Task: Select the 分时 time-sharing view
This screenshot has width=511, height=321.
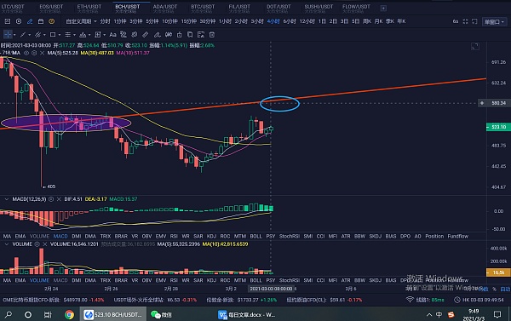Action: [105, 21]
